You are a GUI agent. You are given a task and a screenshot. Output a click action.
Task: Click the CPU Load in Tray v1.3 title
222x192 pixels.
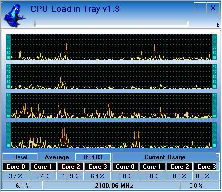point(75,9)
